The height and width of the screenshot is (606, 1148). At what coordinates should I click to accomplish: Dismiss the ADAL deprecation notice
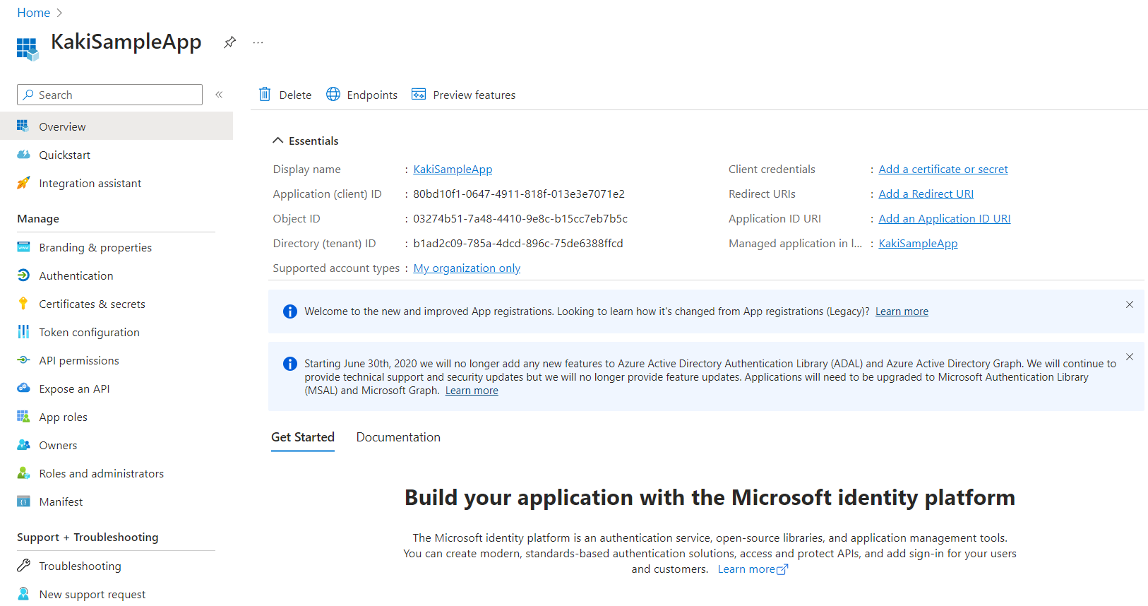[1129, 357]
